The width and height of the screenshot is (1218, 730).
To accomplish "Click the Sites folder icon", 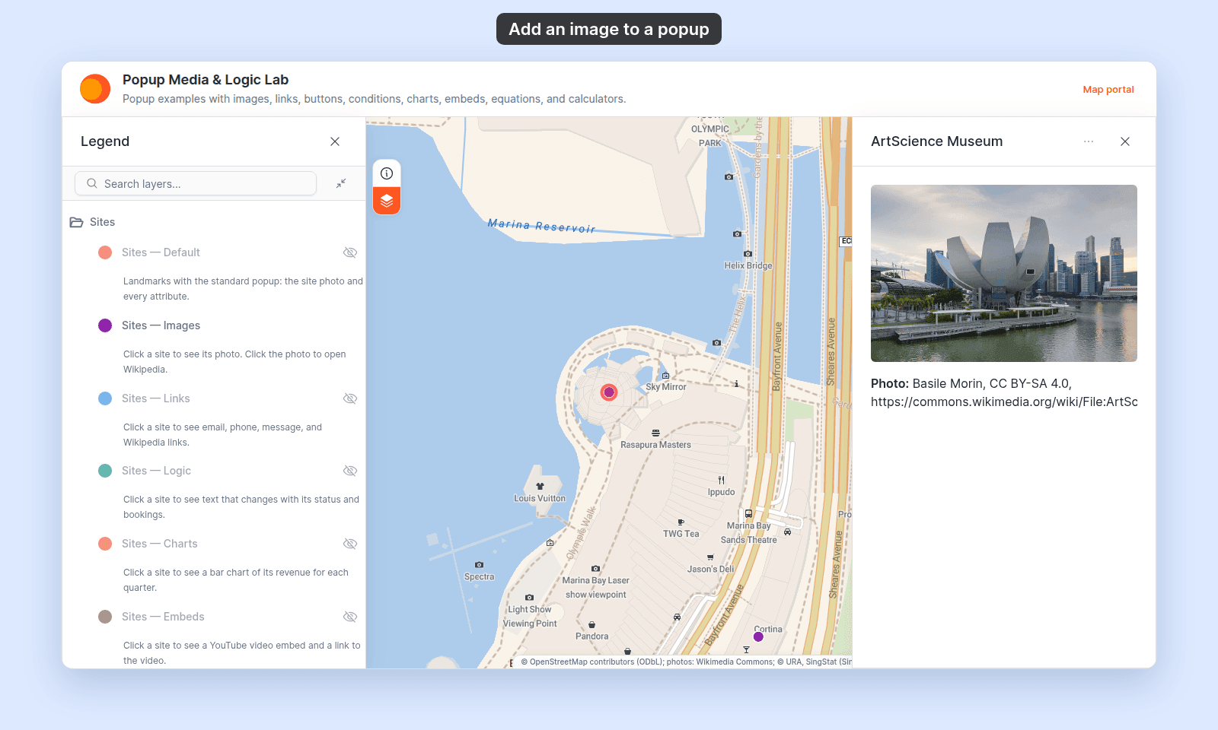I will (76, 222).
